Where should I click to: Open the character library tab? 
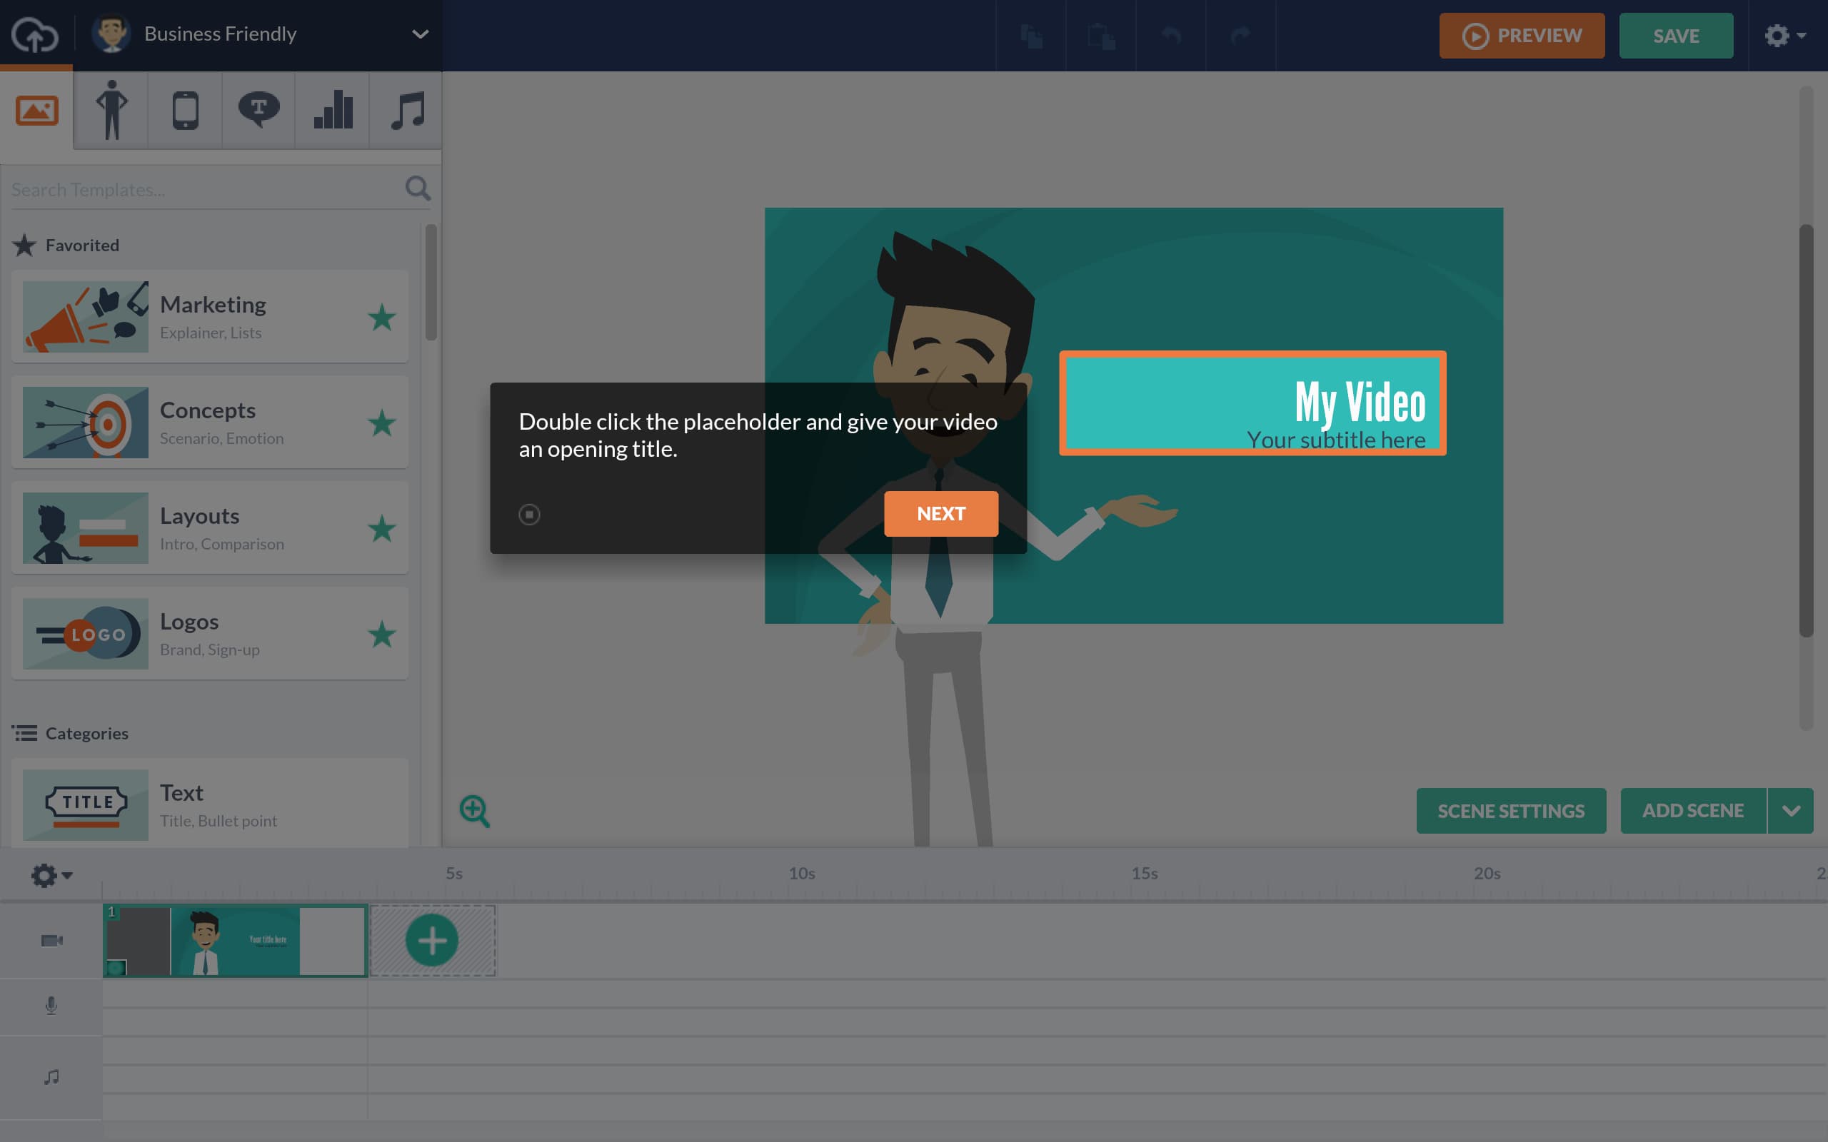(x=112, y=110)
